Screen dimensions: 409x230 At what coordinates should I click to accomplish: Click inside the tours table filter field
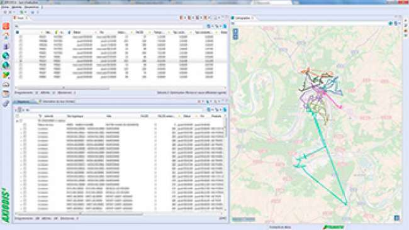[109, 26]
